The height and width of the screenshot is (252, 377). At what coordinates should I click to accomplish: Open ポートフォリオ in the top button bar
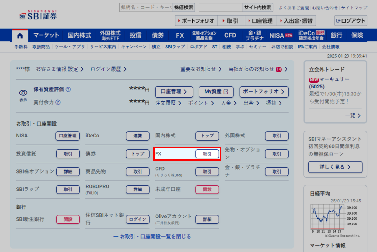[x=196, y=21]
